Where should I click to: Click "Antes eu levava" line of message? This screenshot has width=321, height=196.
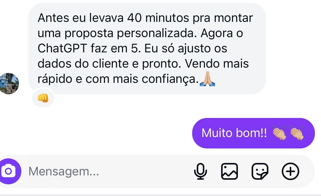coord(81,18)
